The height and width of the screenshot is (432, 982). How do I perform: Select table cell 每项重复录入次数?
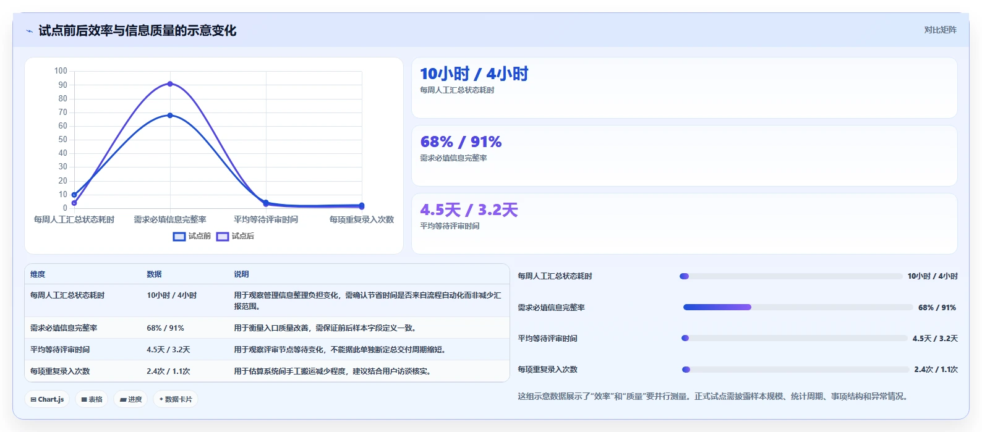click(60, 371)
